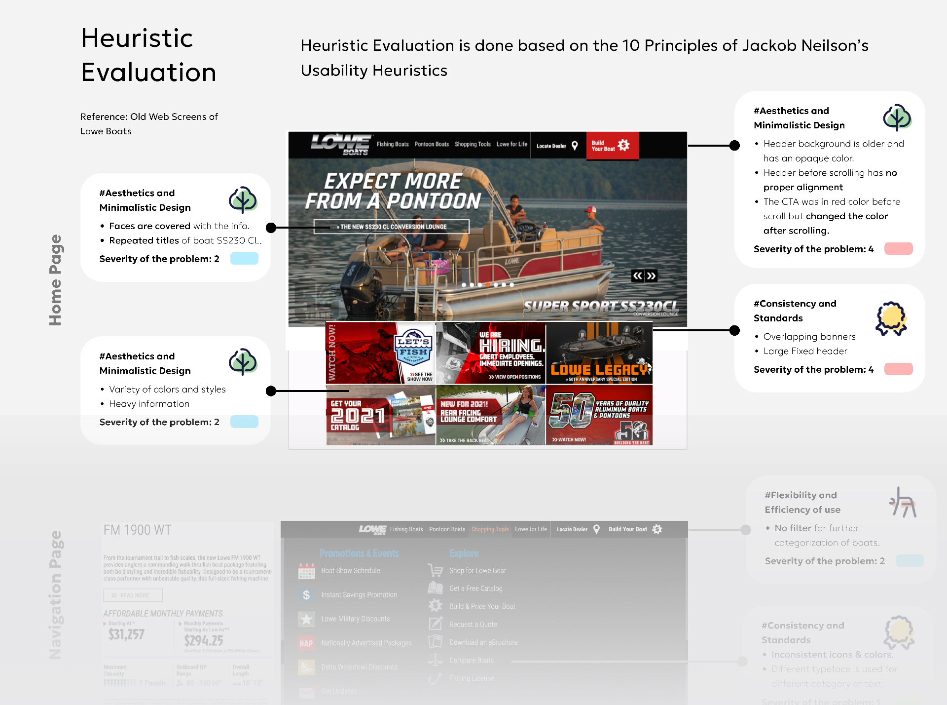Open Shopping Tools menu in black header

coord(473,144)
